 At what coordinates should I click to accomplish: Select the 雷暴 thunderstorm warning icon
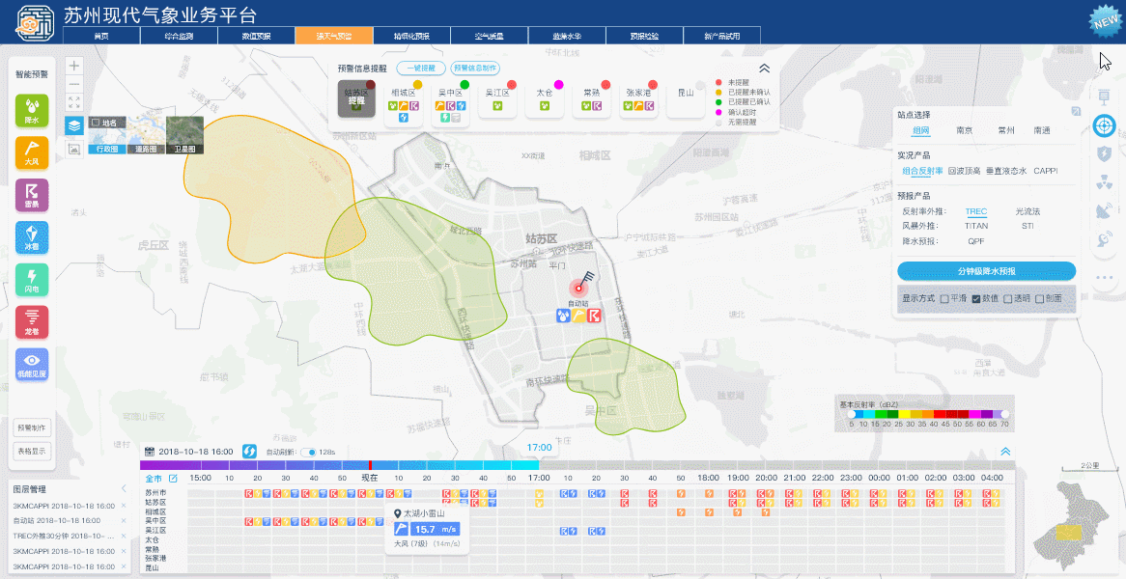click(32, 195)
